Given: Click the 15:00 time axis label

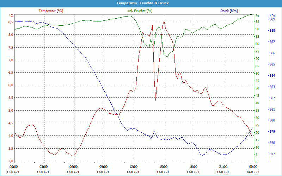Looking at the screenshot, I should [x=163, y=167].
